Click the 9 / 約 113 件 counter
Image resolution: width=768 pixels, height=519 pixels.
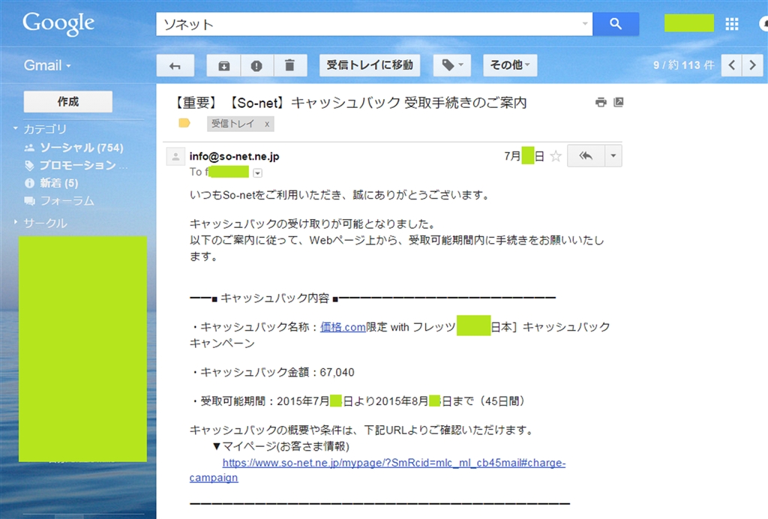pos(684,65)
